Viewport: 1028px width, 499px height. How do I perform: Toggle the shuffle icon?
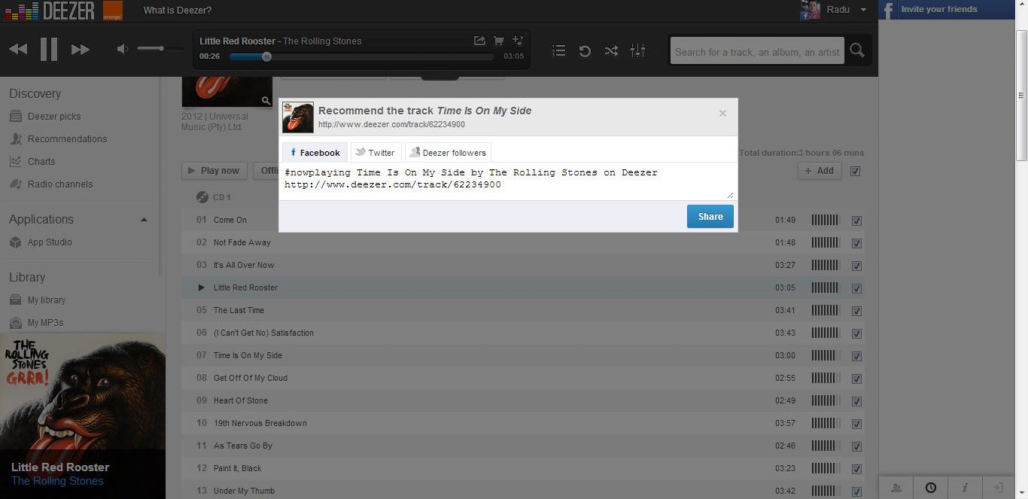click(x=611, y=50)
